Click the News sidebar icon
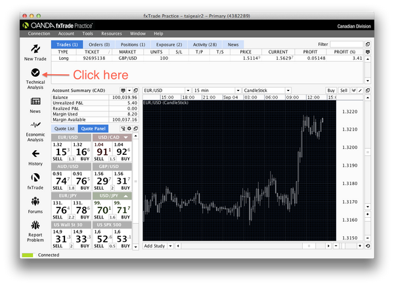The width and height of the screenshot is (394, 286). tap(35, 105)
